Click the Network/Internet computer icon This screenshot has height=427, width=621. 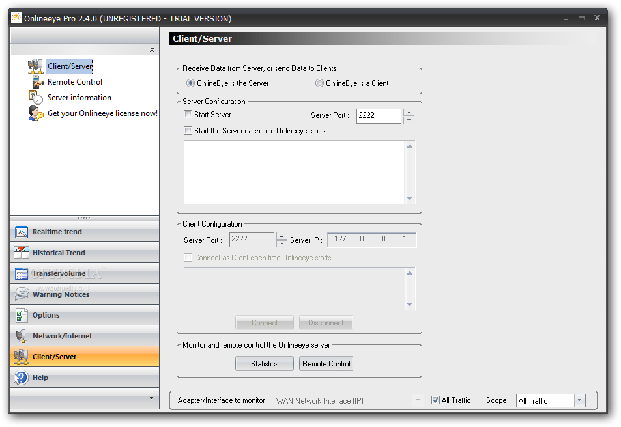22,336
